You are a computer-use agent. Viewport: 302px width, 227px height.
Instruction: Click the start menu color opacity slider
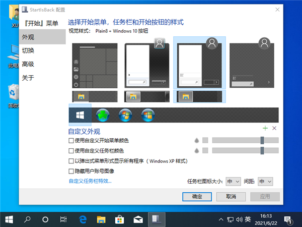(x=245, y=140)
